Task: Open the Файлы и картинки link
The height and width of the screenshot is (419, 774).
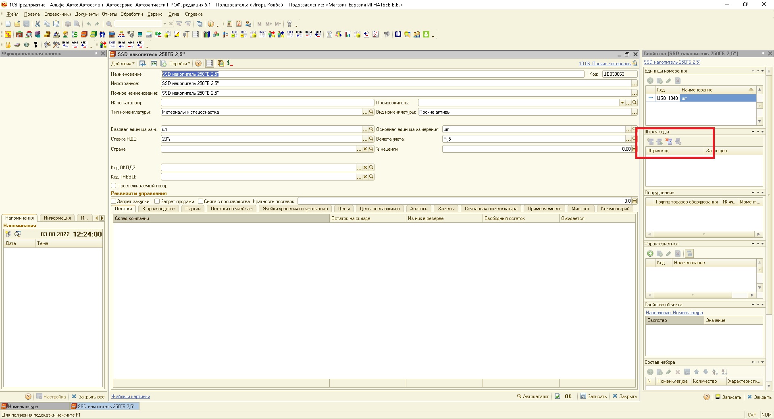Action: pyautogui.click(x=131, y=396)
